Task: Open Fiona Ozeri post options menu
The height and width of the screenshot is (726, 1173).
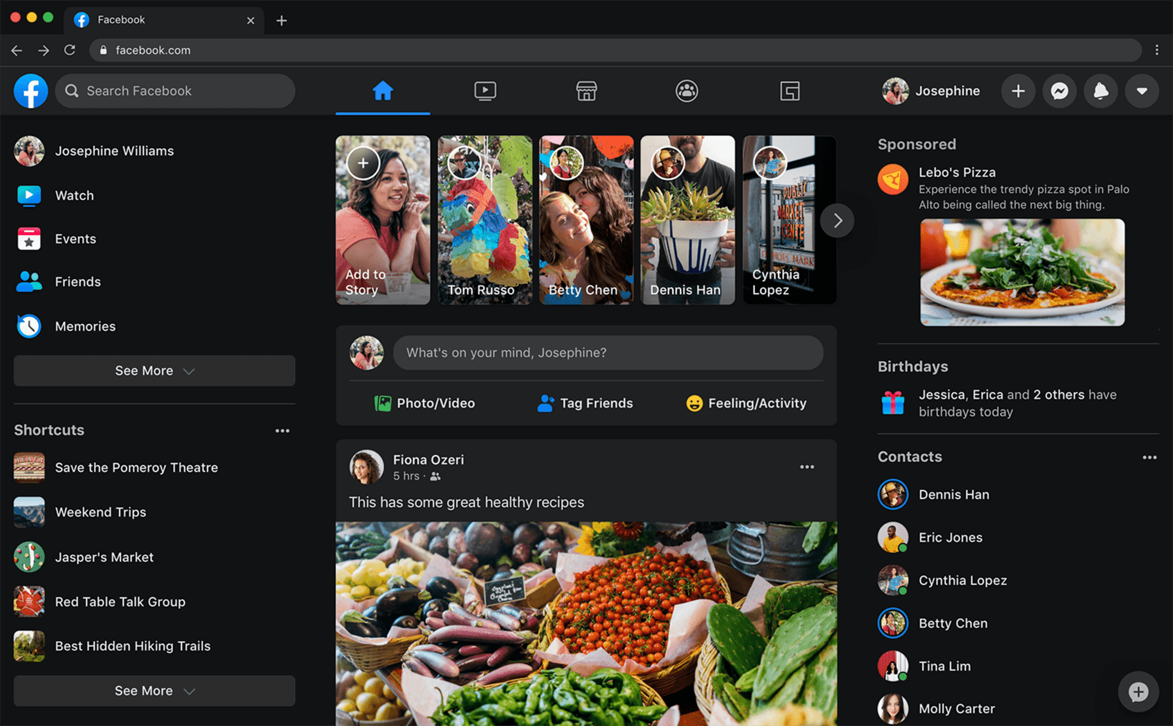Action: click(x=807, y=467)
